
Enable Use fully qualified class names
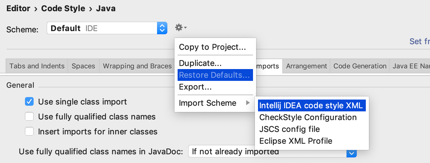coord(29,117)
